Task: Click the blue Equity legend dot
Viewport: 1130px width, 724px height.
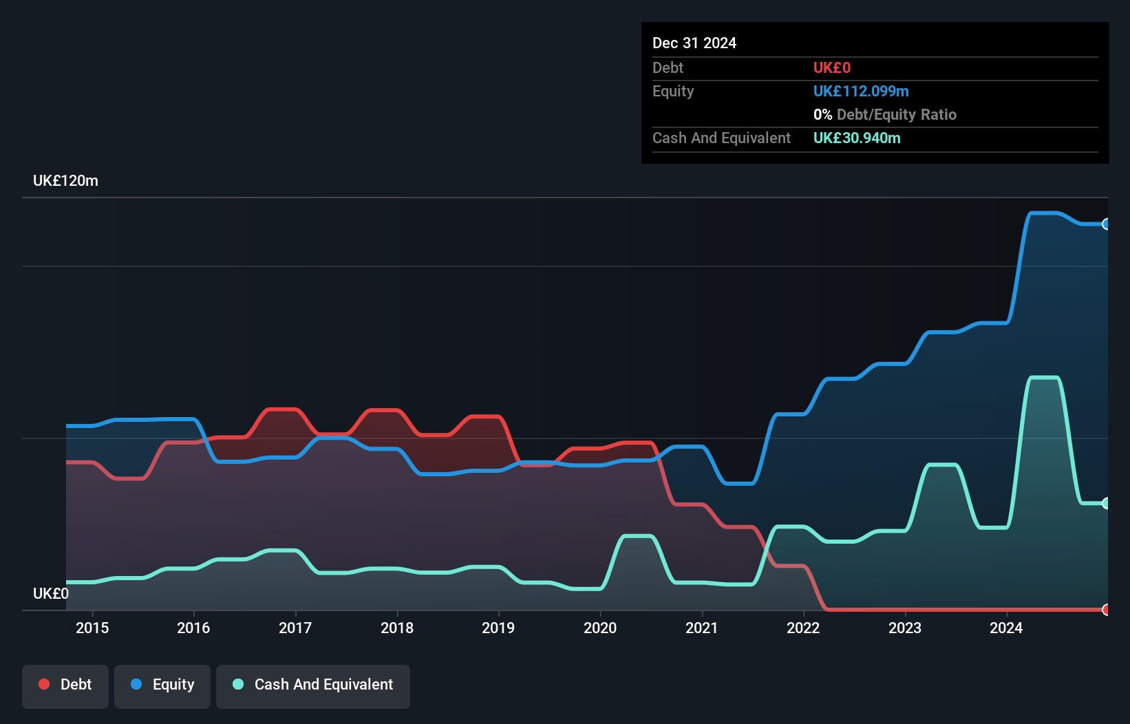Action: point(136,684)
